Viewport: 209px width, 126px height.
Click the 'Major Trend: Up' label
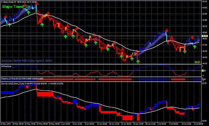[x=16, y=6]
